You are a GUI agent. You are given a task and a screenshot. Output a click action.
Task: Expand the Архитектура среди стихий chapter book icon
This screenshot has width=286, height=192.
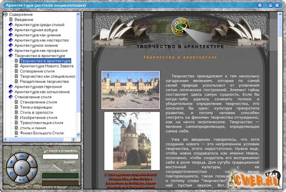coord(11,24)
